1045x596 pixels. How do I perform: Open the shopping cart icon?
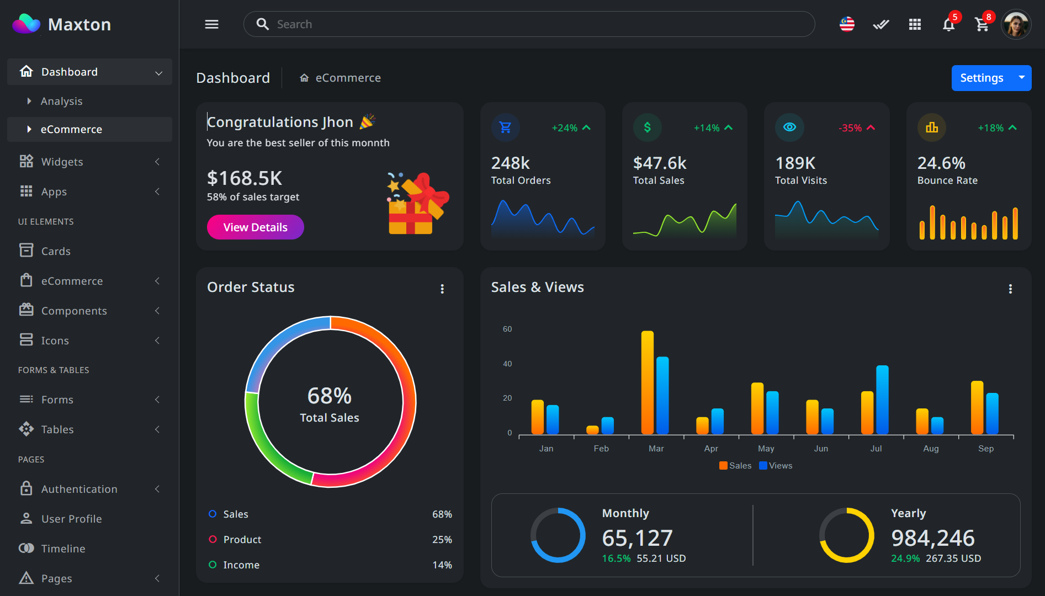(982, 25)
